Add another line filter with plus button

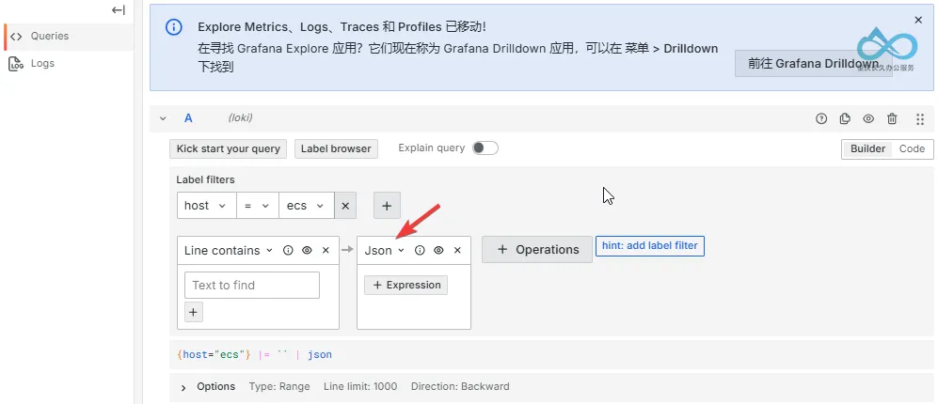(194, 312)
